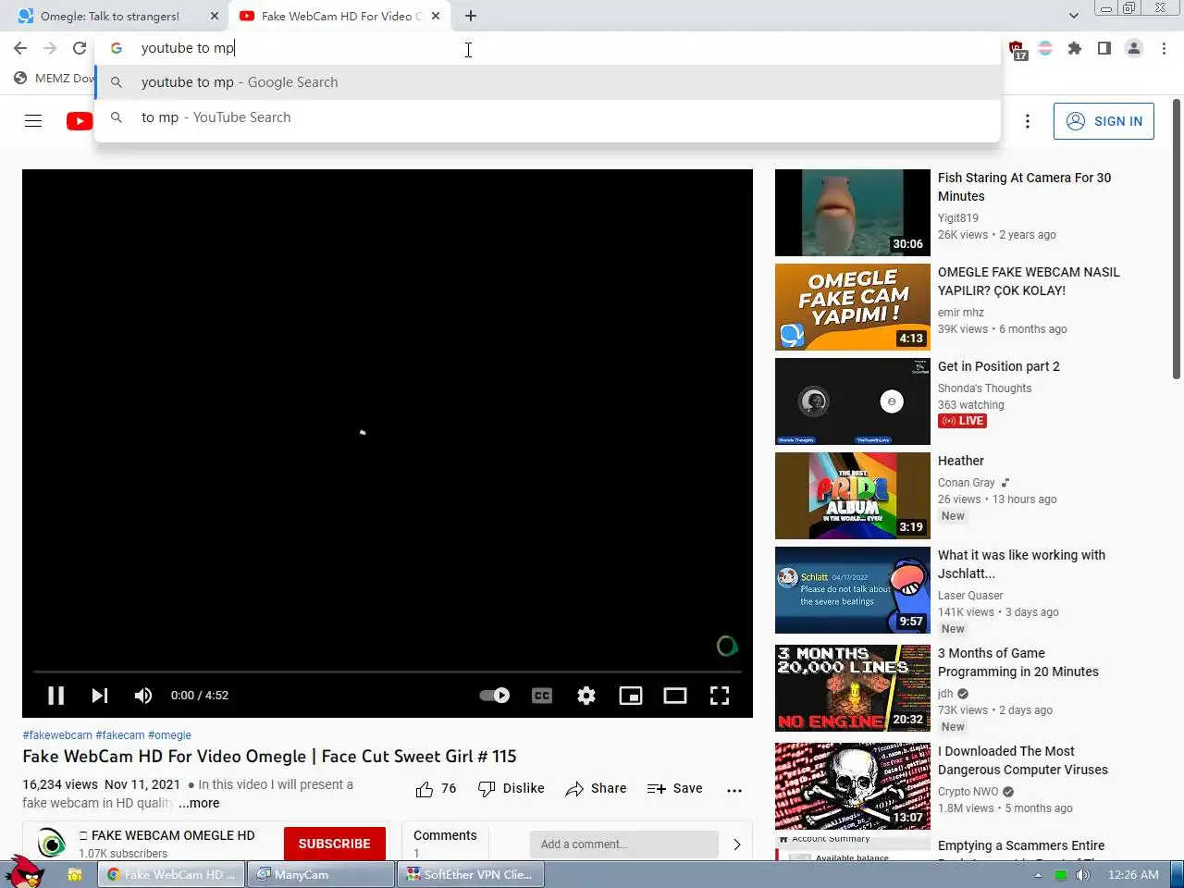Share the video
1184x888 pixels.
596,789
